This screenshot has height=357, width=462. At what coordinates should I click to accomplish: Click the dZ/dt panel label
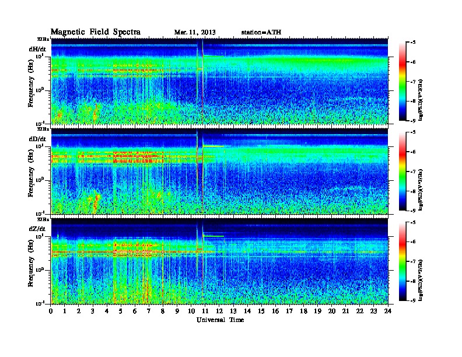click(37, 229)
